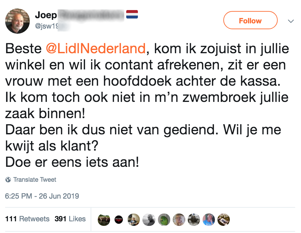Image resolution: width=301 pixels, height=233 pixels.
Task: Click the black avatar with red logo
Action: coord(119,219)
